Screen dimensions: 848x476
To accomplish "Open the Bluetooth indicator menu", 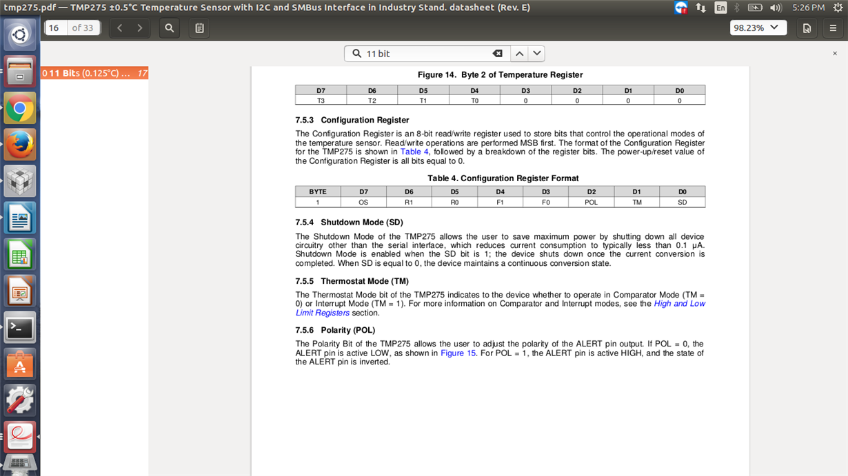I will click(737, 8).
